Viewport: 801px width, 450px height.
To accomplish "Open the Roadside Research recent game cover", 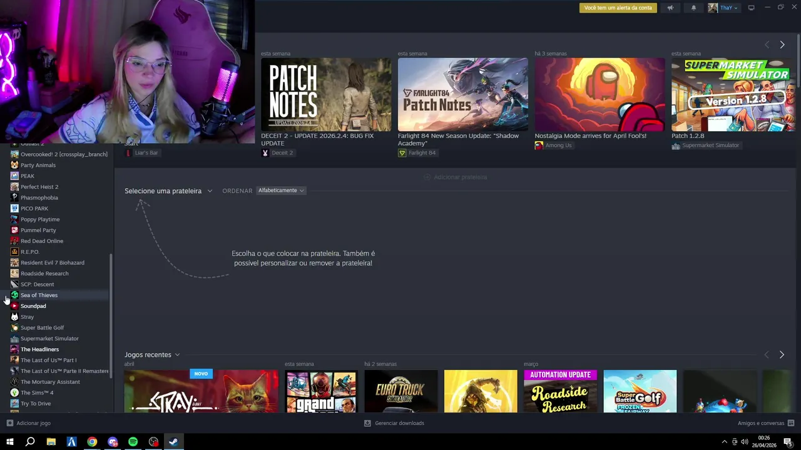I will point(561,391).
